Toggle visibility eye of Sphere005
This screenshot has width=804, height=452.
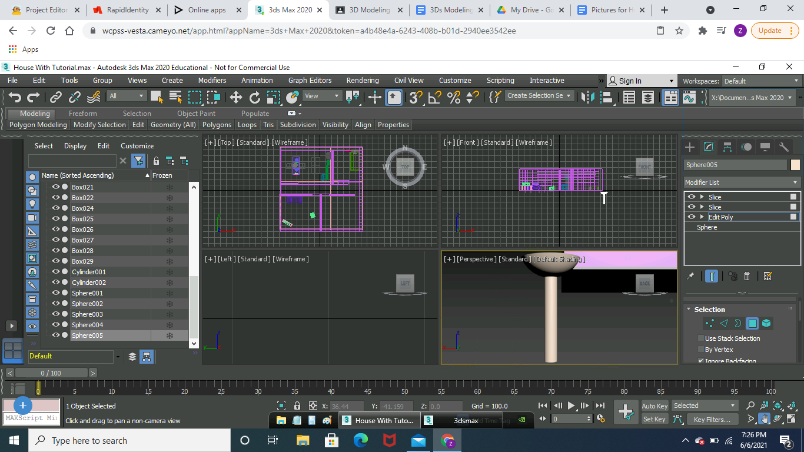[56, 335]
